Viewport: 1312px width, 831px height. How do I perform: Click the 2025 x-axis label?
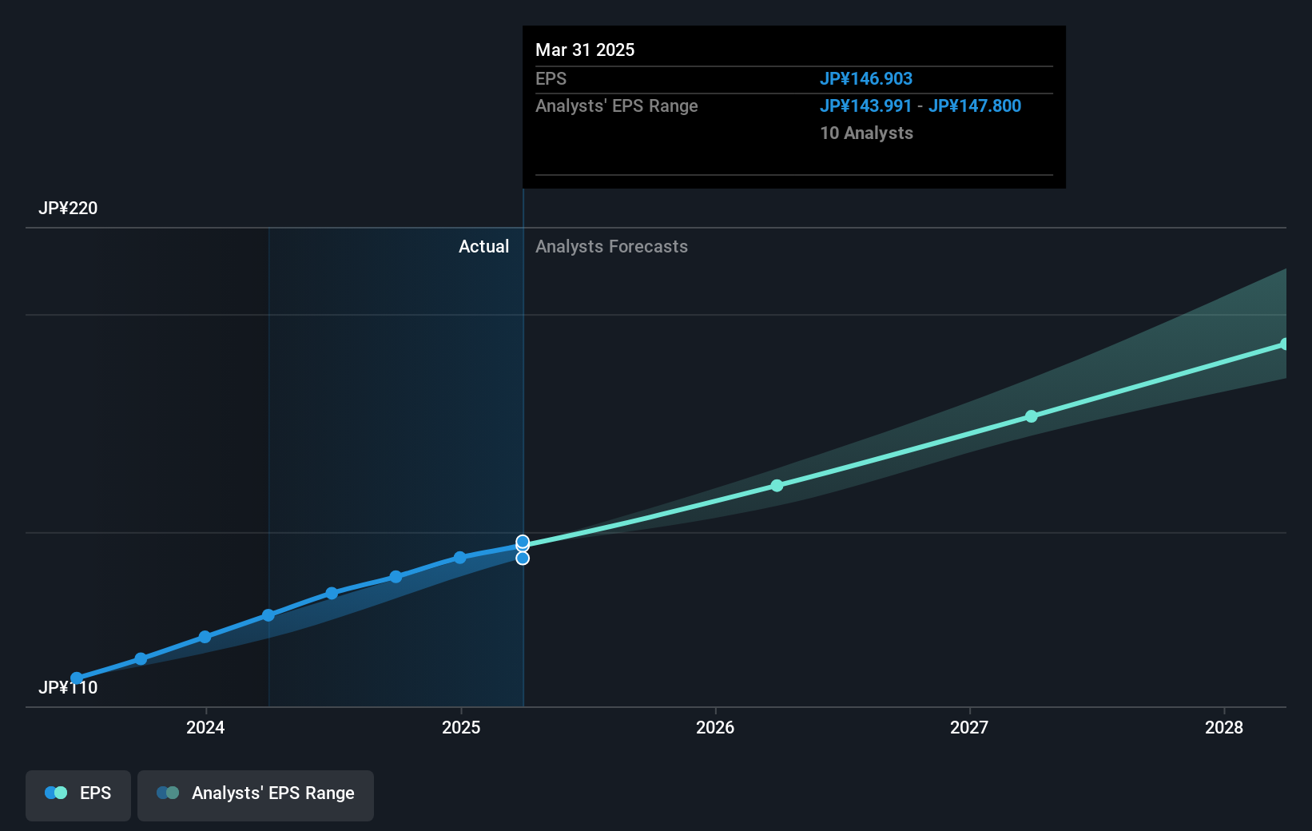point(461,727)
